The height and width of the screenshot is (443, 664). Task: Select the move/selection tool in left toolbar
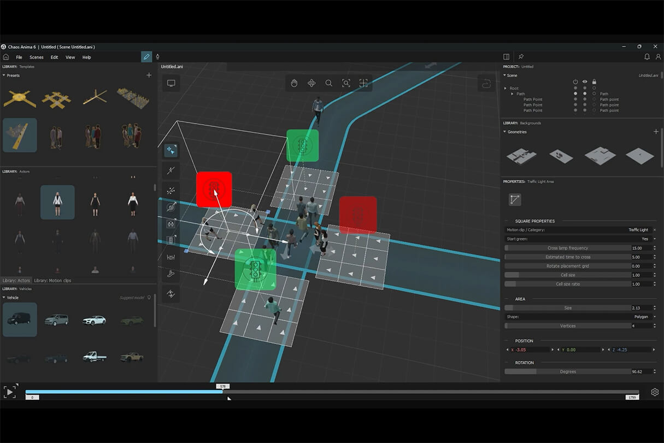pyautogui.click(x=171, y=150)
